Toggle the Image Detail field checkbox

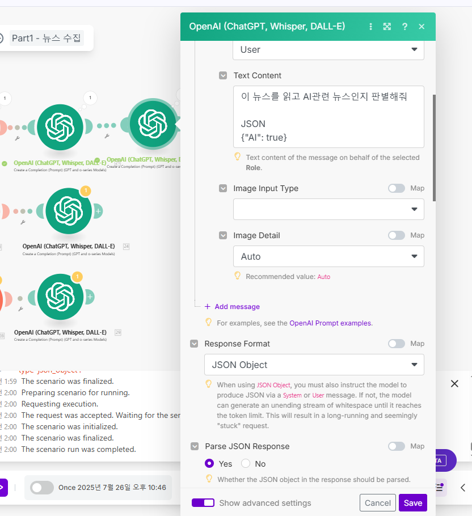pyautogui.click(x=223, y=236)
